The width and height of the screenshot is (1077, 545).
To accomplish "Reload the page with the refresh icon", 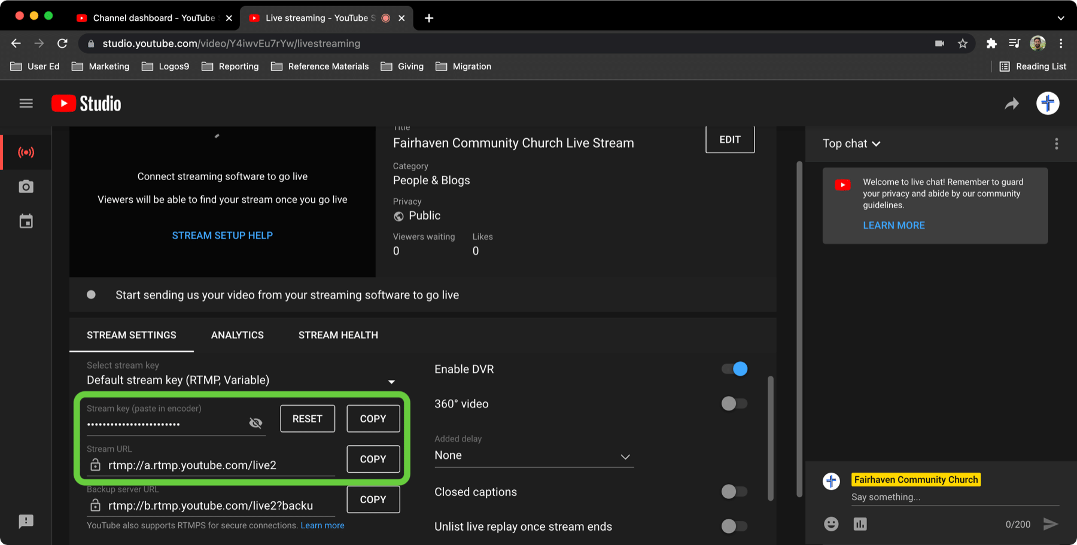I will (62, 43).
